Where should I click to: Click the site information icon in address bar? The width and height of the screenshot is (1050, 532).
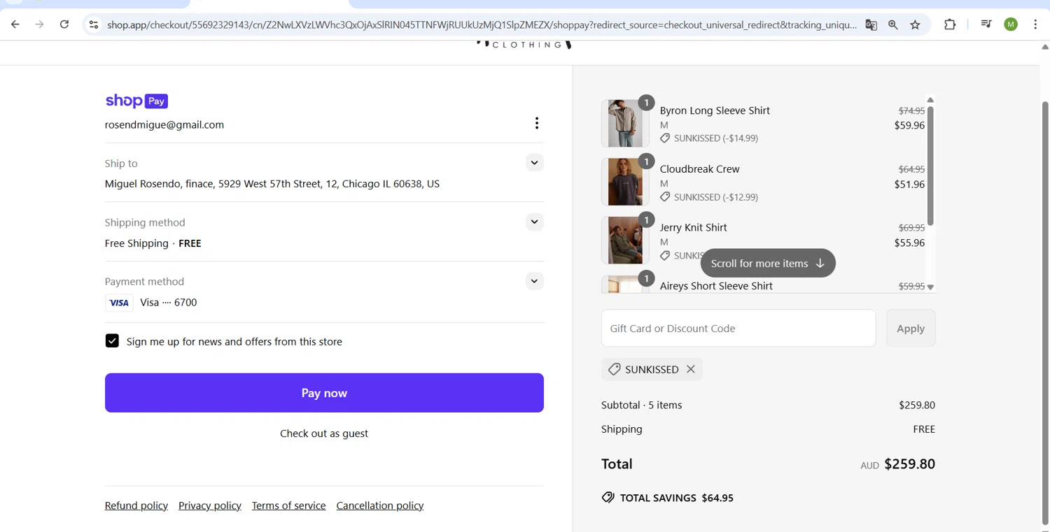coord(93,24)
